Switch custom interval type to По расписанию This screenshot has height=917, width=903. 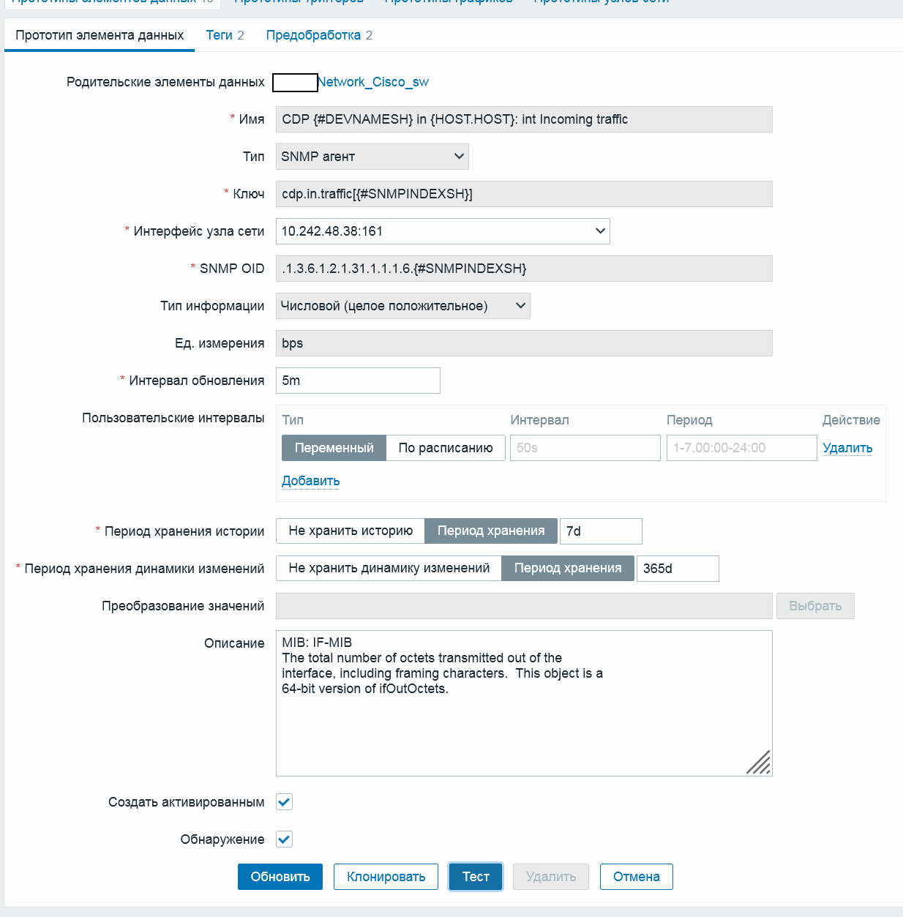pyautogui.click(x=445, y=447)
